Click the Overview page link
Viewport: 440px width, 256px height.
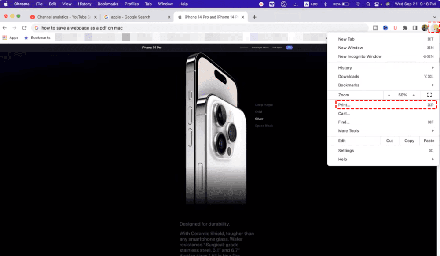click(244, 48)
